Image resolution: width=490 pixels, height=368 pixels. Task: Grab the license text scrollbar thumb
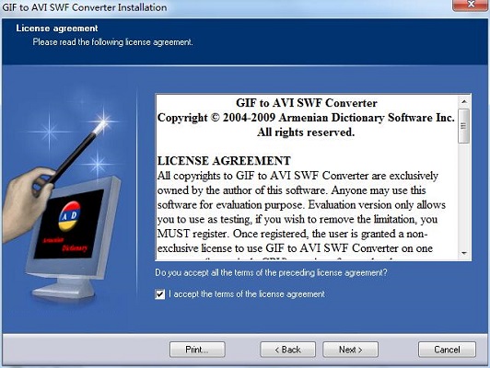(464, 126)
